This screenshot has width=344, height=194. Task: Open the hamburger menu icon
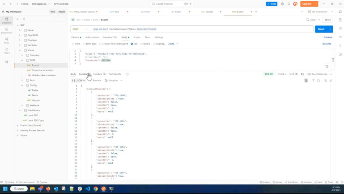(x=4, y=4)
